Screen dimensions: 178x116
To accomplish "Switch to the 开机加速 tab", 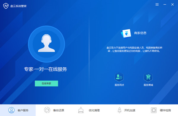I will (x=125, y=110).
